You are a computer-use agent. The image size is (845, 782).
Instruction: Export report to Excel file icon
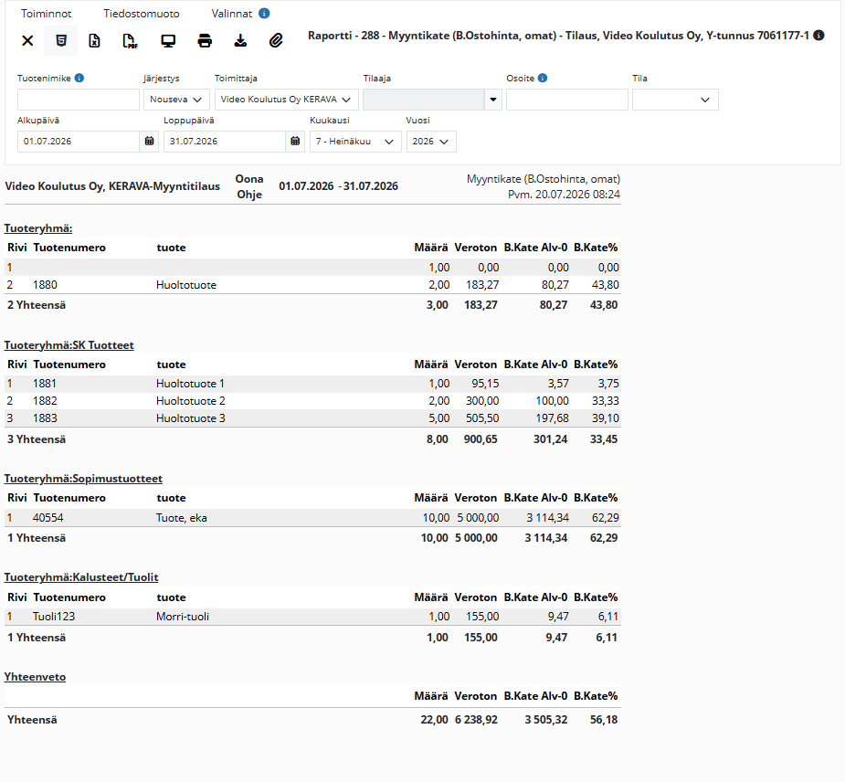pyautogui.click(x=94, y=41)
